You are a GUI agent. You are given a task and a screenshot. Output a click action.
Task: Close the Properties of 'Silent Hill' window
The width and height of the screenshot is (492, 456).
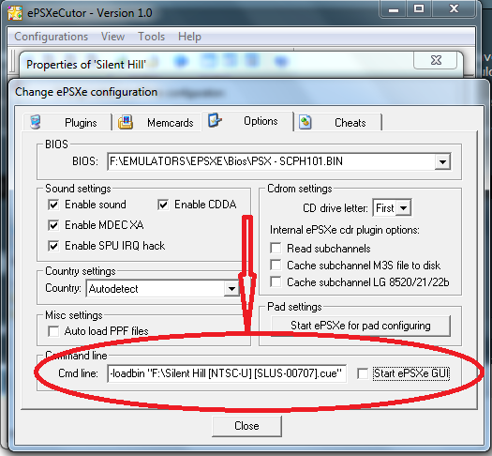tap(436, 60)
